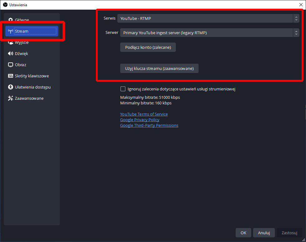Click the Obraz monitor icon
306x242 pixels.
click(10, 65)
